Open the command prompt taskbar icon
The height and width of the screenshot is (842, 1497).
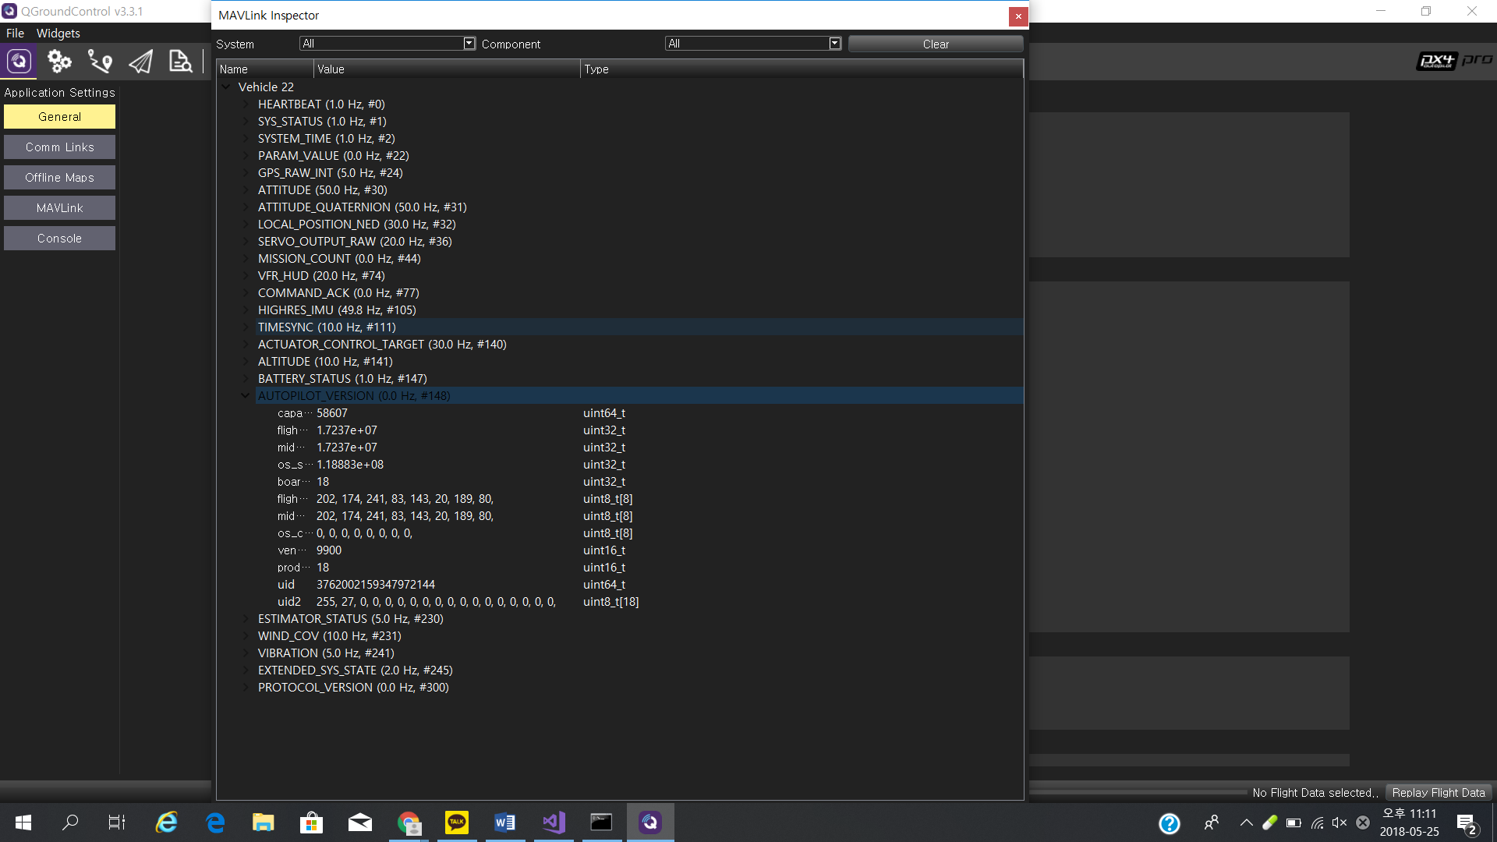pos(601,822)
